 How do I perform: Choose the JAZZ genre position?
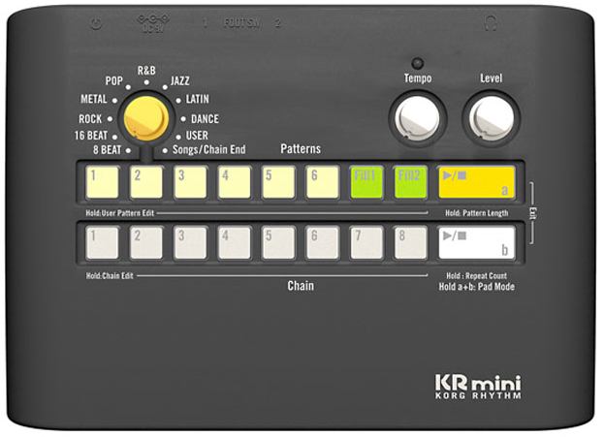click(180, 80)
